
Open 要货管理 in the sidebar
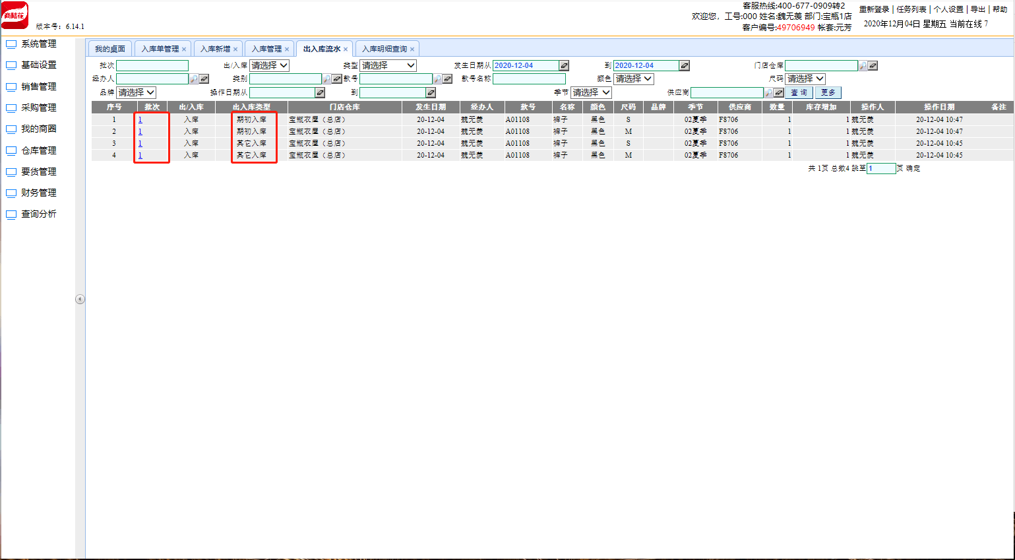point(39,171)
